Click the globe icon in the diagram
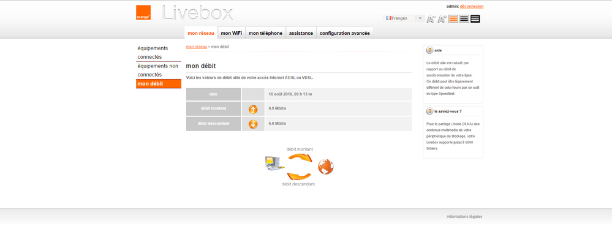The height and width of the screenshot is (248, 612). (325, 167)
